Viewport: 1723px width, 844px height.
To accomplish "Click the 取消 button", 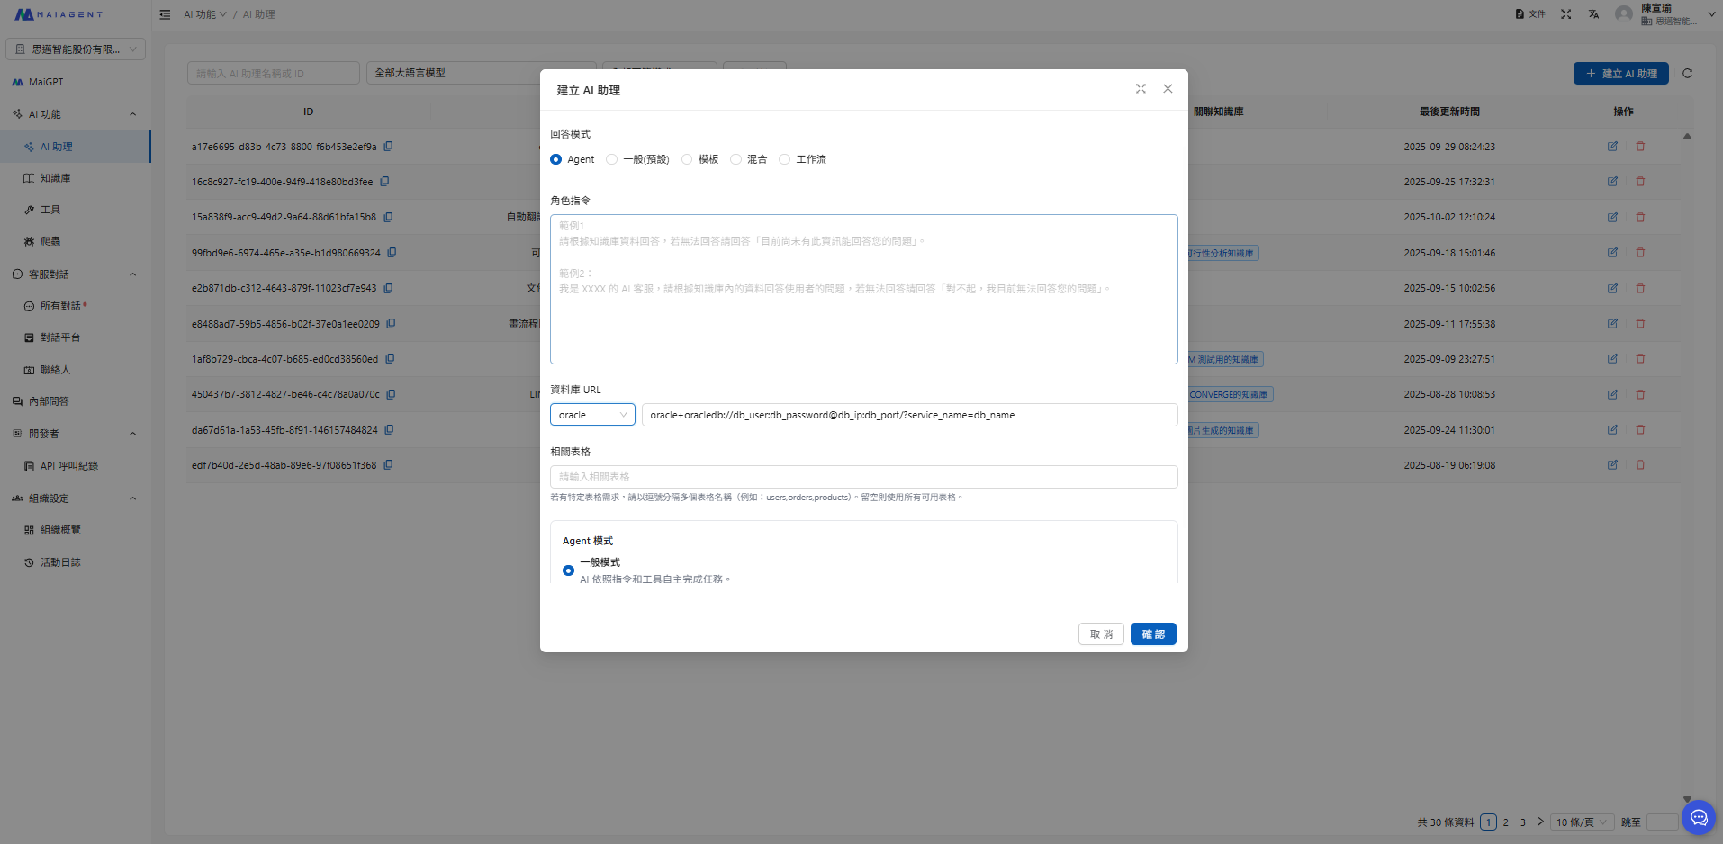I will point(1101,634).
